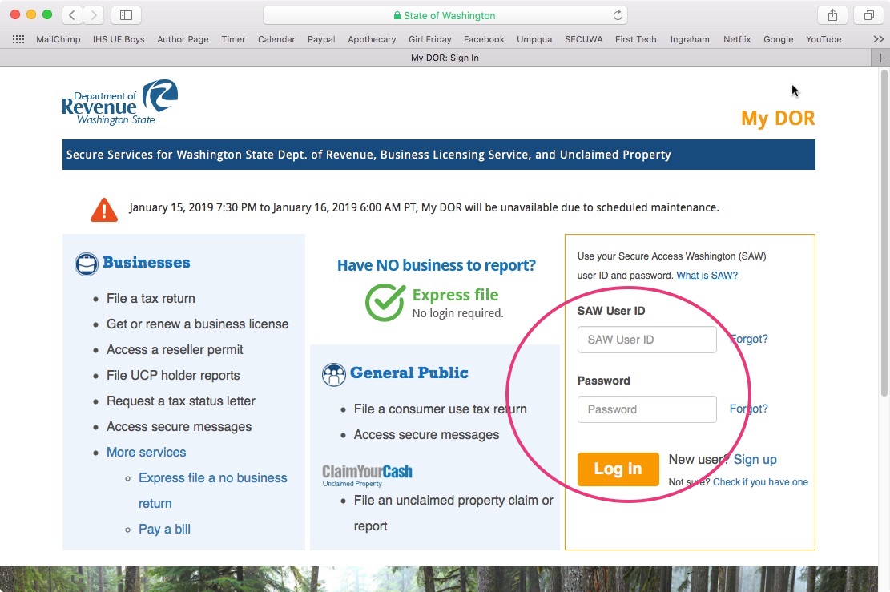Screen dimensions: 890x592
Task: Expand hidden bookmarks with the double chevron
Action: tap(879, 39)
